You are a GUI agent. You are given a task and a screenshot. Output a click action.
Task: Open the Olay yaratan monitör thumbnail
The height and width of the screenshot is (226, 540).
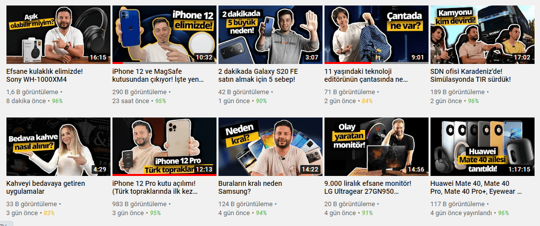[377, 147]
